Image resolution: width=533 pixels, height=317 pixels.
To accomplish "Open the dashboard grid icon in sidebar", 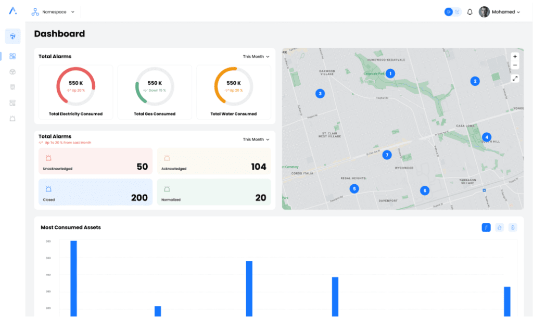I will pyautogui.click(x=12, y=56).
